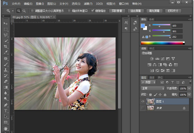This screenshot has width=194, height=133.
Task: Select the Eyedropper tool
Action: tap(6, 53)
